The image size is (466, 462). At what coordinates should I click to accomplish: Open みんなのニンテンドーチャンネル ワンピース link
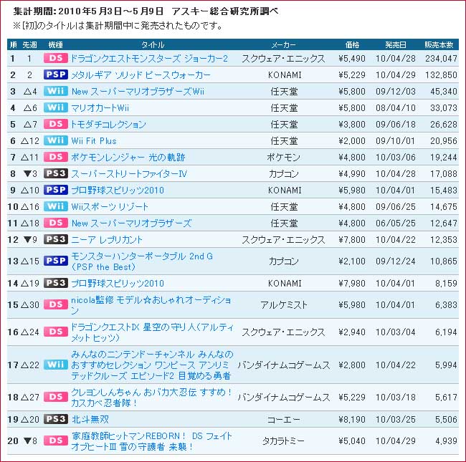tap(152, 365)
